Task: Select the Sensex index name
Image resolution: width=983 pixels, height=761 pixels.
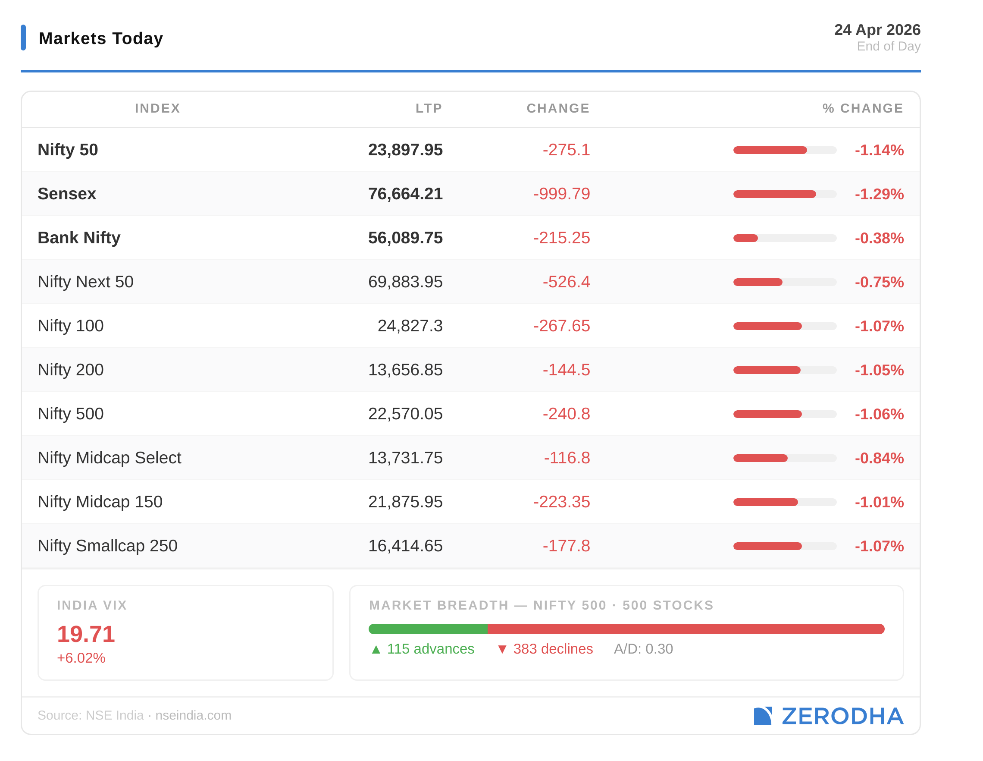Action: (67, 194)
